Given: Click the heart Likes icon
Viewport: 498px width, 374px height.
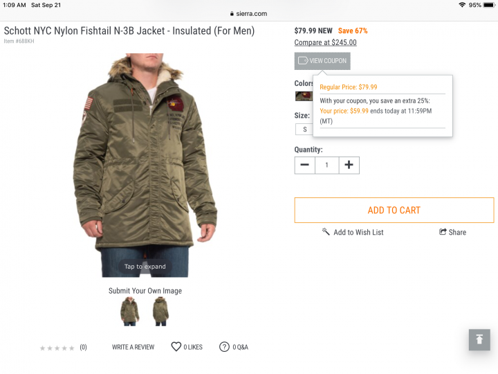Looking at the screenshot, I should click(176, 347).
